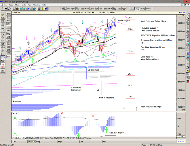Toggle the Bol Band study button

click(8, 25)
